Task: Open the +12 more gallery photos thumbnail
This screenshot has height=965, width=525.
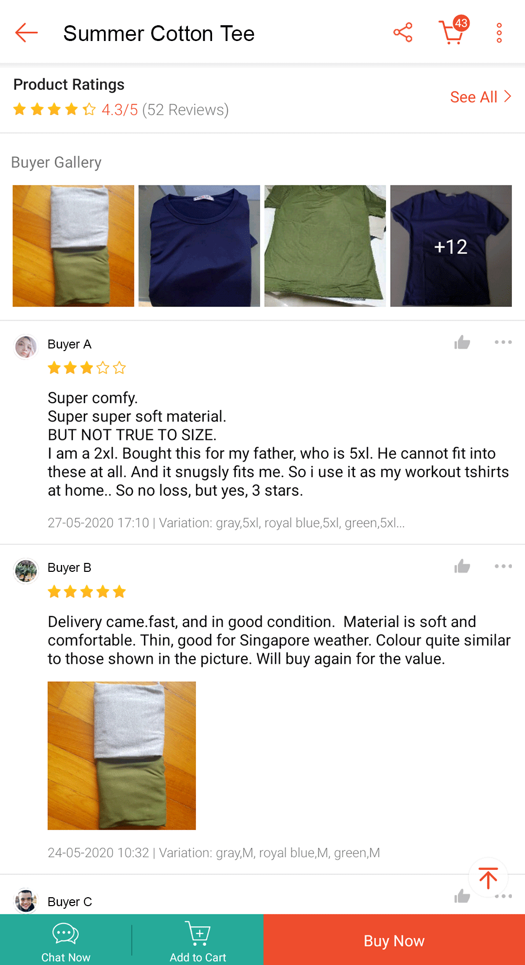Action: pos(451,246)
